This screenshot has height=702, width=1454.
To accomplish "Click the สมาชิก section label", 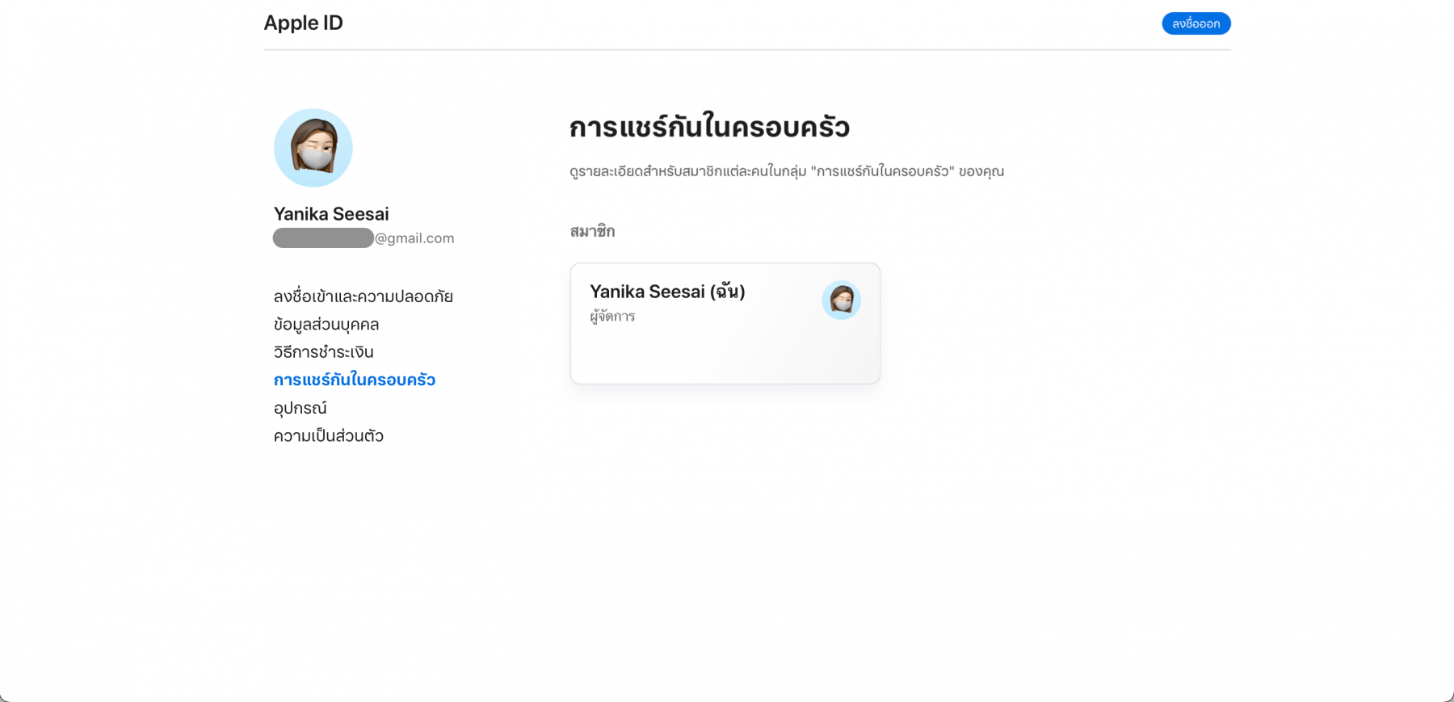I will 592,232.
